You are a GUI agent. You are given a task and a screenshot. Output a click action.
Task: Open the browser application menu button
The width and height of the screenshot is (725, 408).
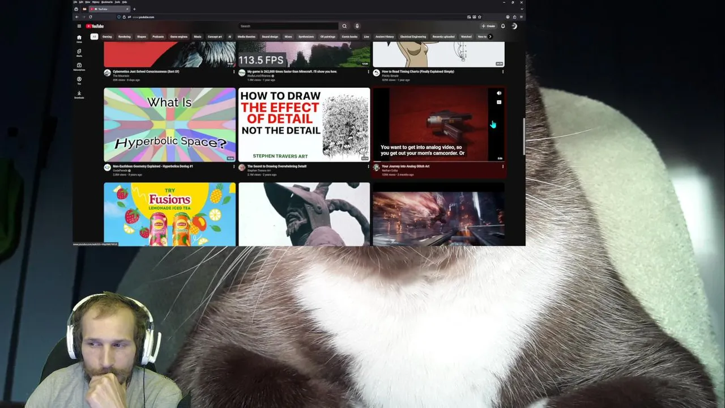(x=521, y=17)
